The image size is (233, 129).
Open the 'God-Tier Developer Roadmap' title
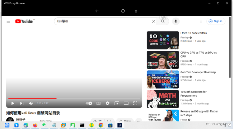[198, 72]
